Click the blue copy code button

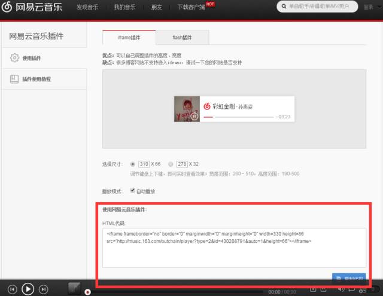[x=349, y=277]
